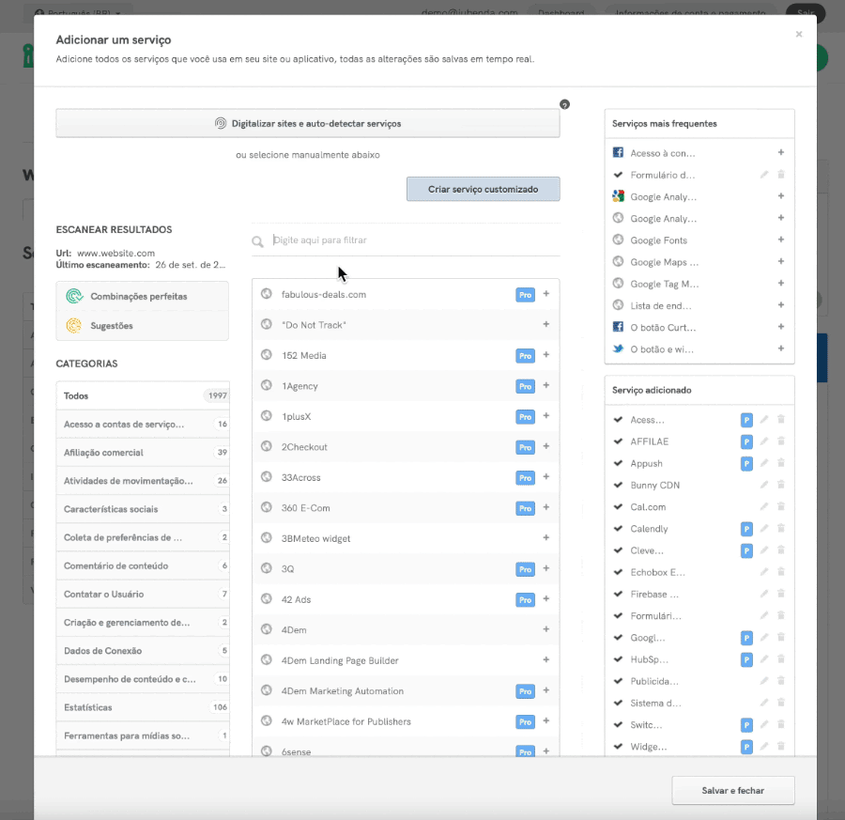The image size is (845, 820).
Task: Click the Digitalizar sites e auto-detectar serviços button
Action: tap(308, 123)
